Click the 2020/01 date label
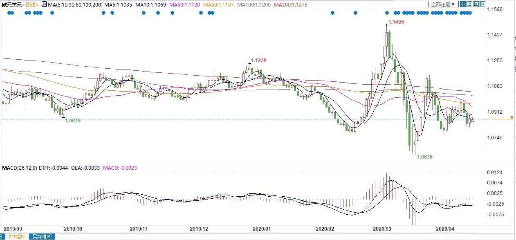516x240 pixels. (x=262, y=229)
